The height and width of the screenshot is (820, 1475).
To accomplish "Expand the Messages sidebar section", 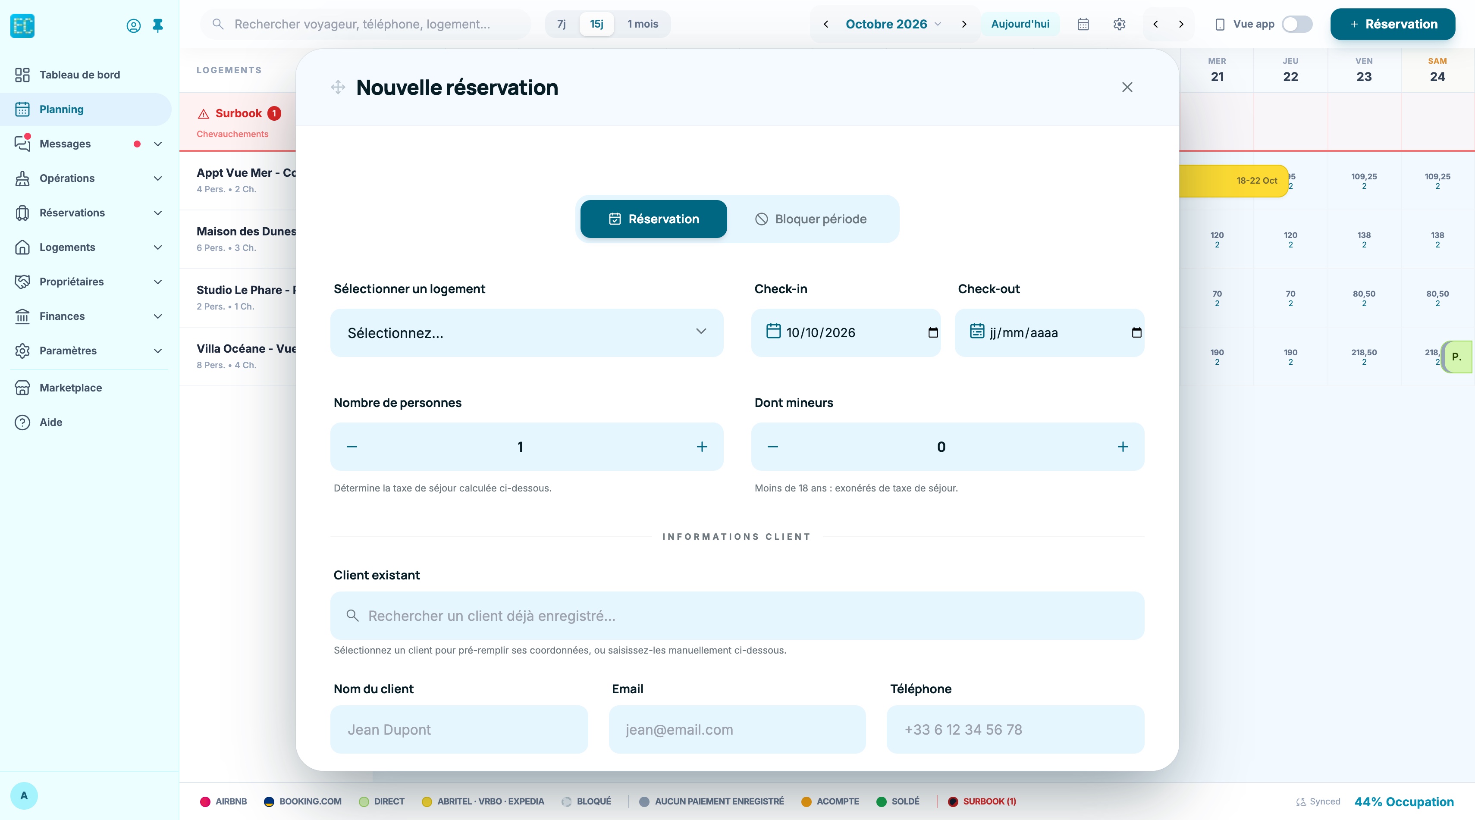I will coord(158,144).
